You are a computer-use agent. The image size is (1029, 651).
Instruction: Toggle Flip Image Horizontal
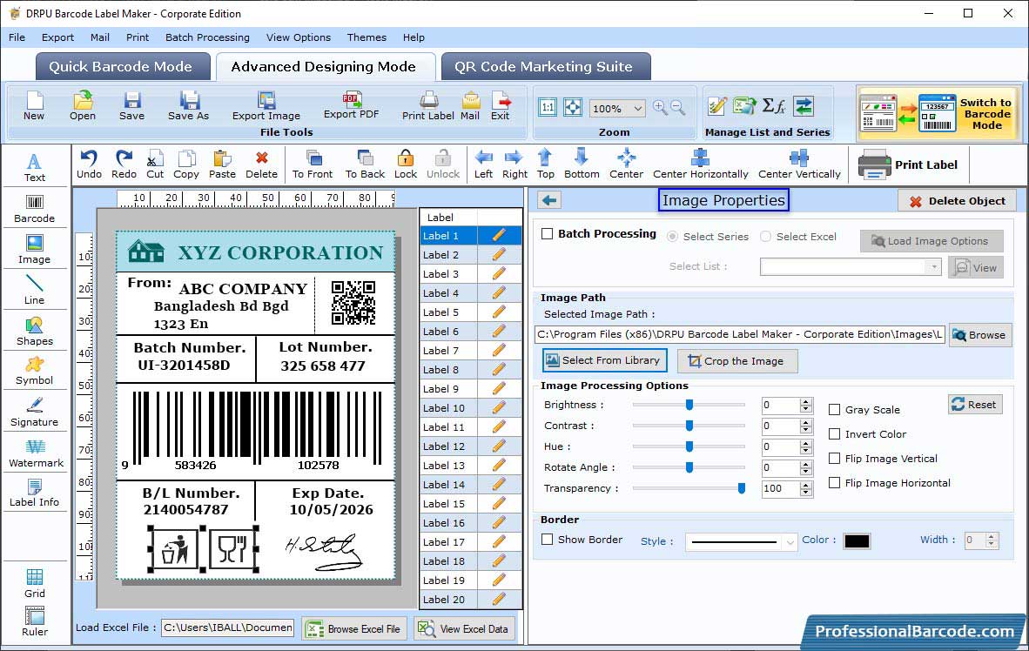[x=835, y=482]
